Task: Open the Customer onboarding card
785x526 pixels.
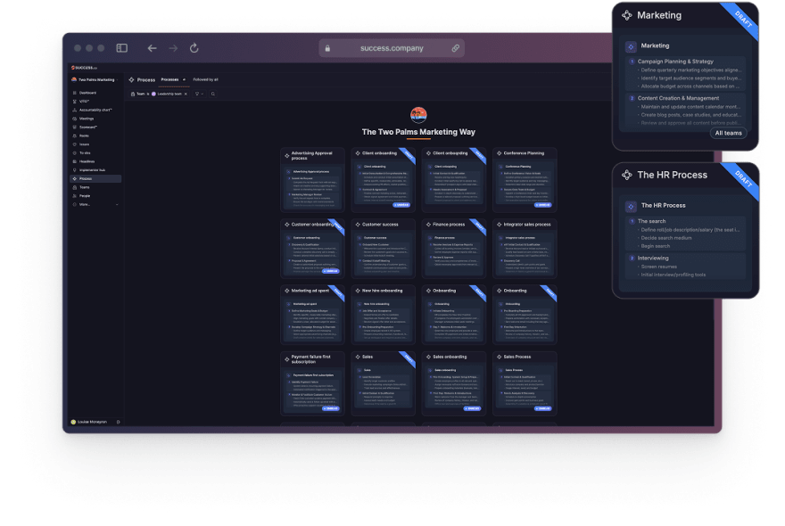Action: [313, 248]
